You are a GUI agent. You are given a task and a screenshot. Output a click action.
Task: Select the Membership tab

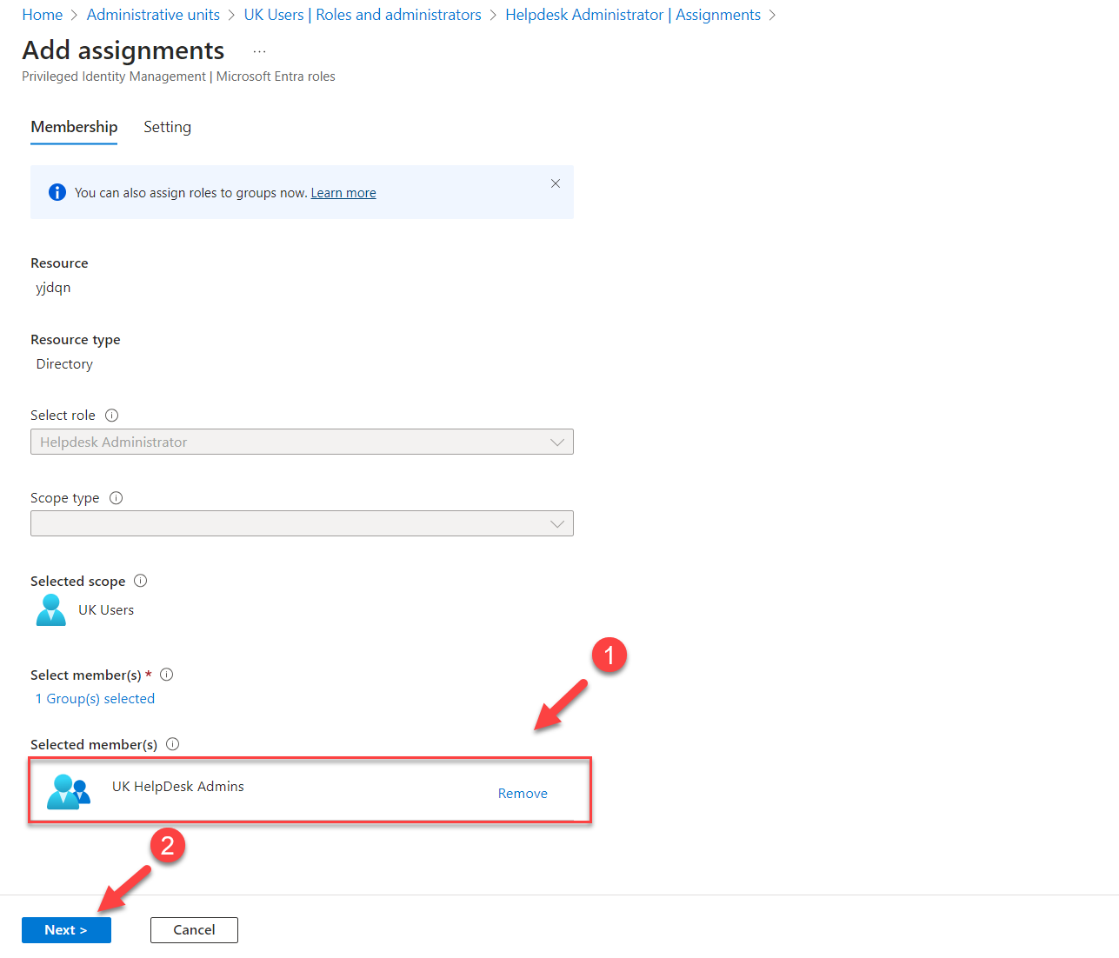coord(73,127)
